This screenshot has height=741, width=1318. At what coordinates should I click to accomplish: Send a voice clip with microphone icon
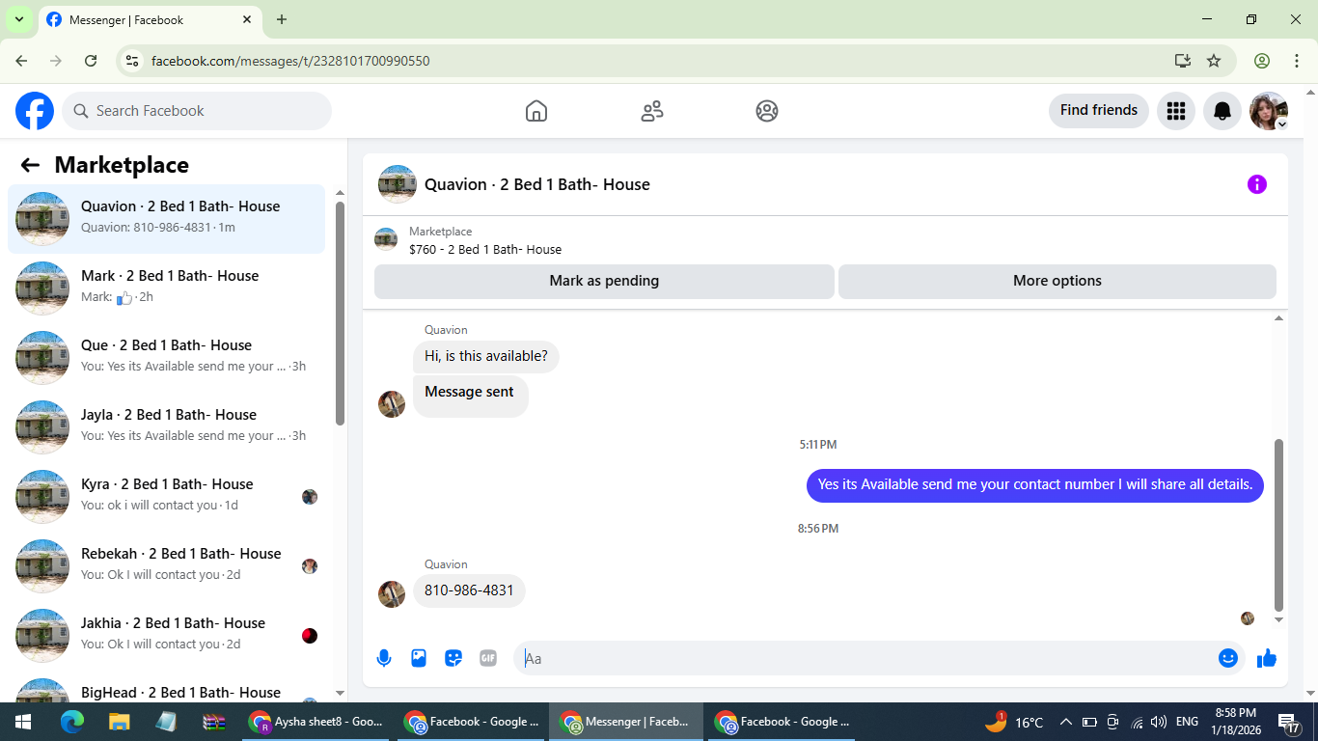point(384,658)
